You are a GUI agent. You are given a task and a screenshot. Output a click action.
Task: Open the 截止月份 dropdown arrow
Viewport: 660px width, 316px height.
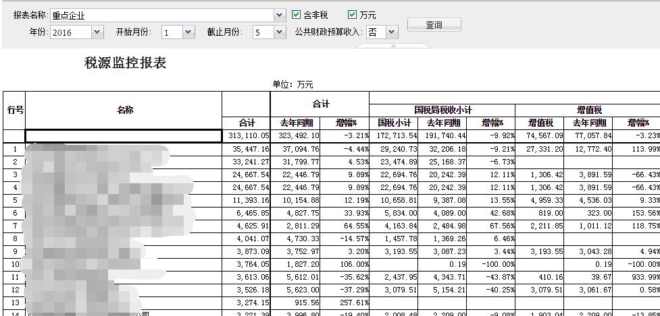(280, 32)
